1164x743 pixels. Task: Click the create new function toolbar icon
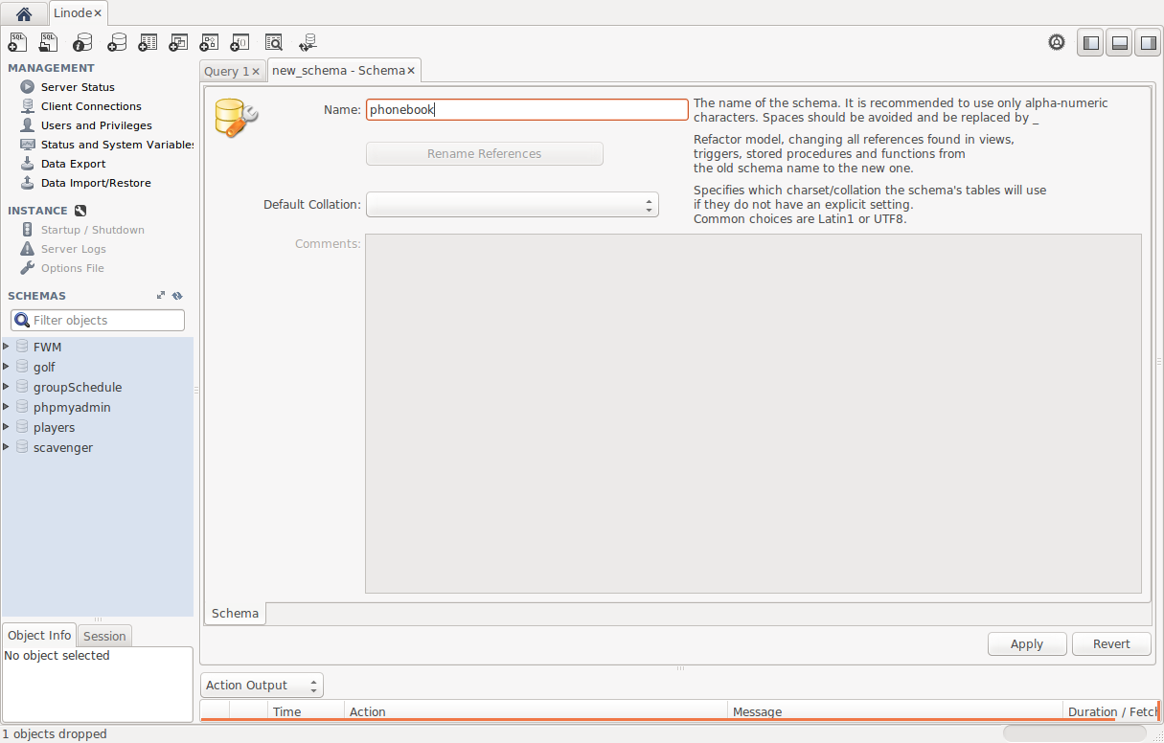(240, 42)
